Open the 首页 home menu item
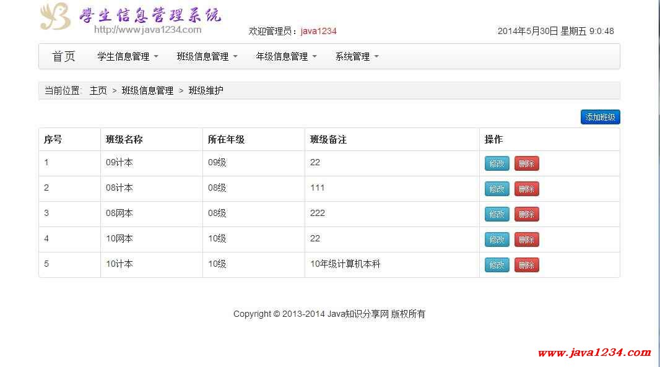The height and width of the screenshot is (367, 660). [x=64, y=56]
